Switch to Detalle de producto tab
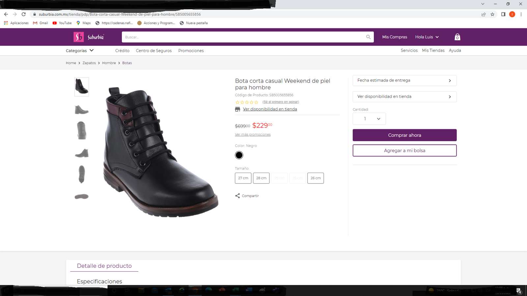Image resolution: width=527 pixels, height=296 pixels. click(x=104, y=266)
